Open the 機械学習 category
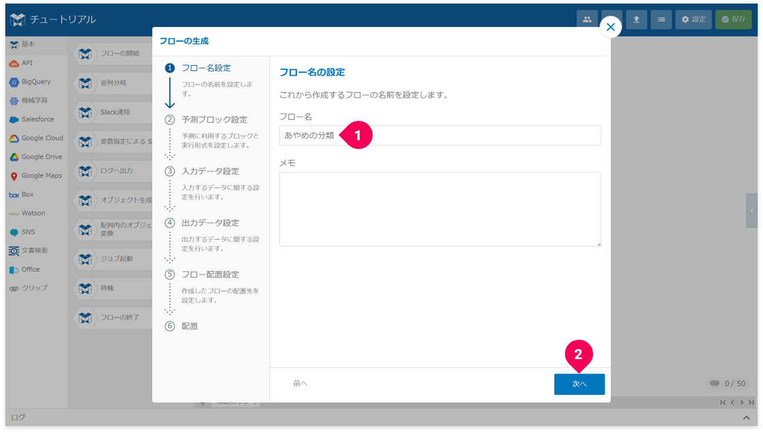Screen dimensions: 763x433 click(36, 100)
